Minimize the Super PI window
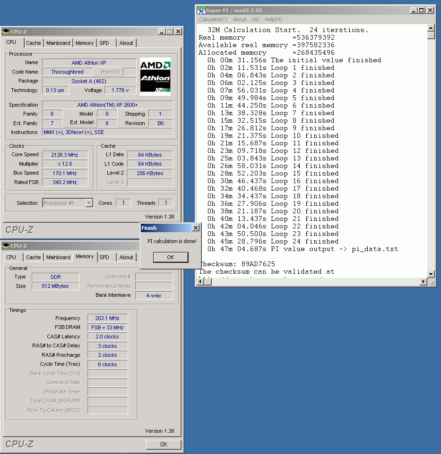 click(414, 10)
